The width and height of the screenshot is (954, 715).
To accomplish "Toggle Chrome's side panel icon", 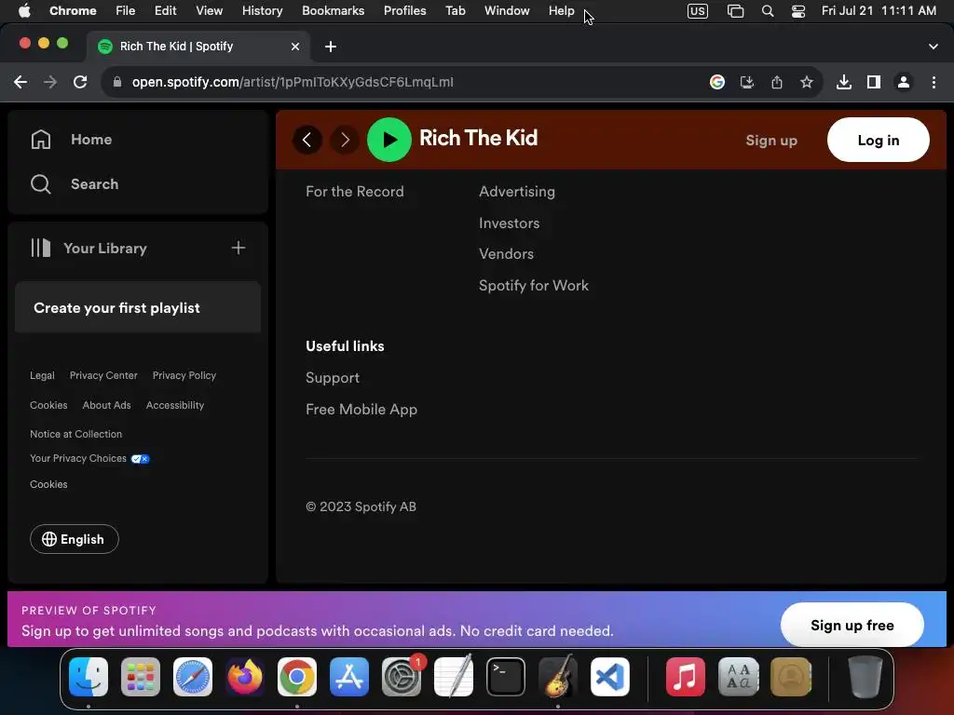I will pos(874,82).
